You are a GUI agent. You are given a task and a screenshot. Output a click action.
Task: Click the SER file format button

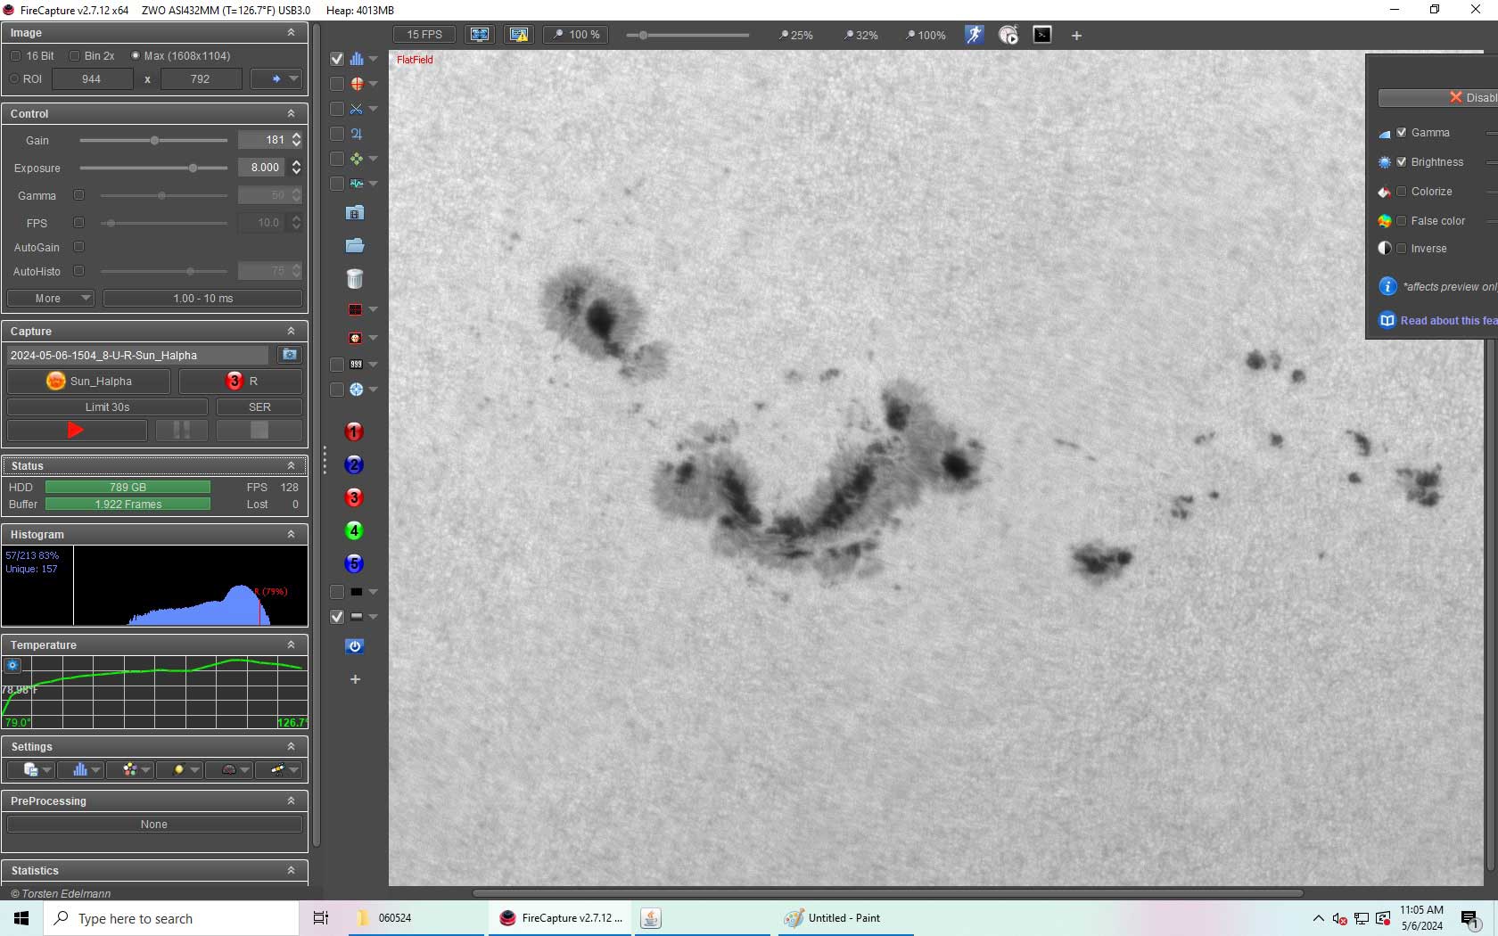click(259, 406)
